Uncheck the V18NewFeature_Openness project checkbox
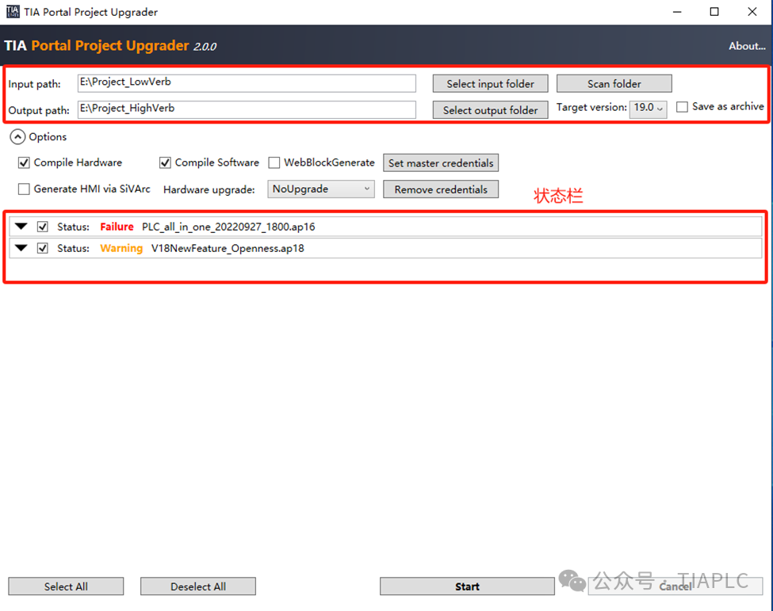The image size is (773, 611). point(42,248)
